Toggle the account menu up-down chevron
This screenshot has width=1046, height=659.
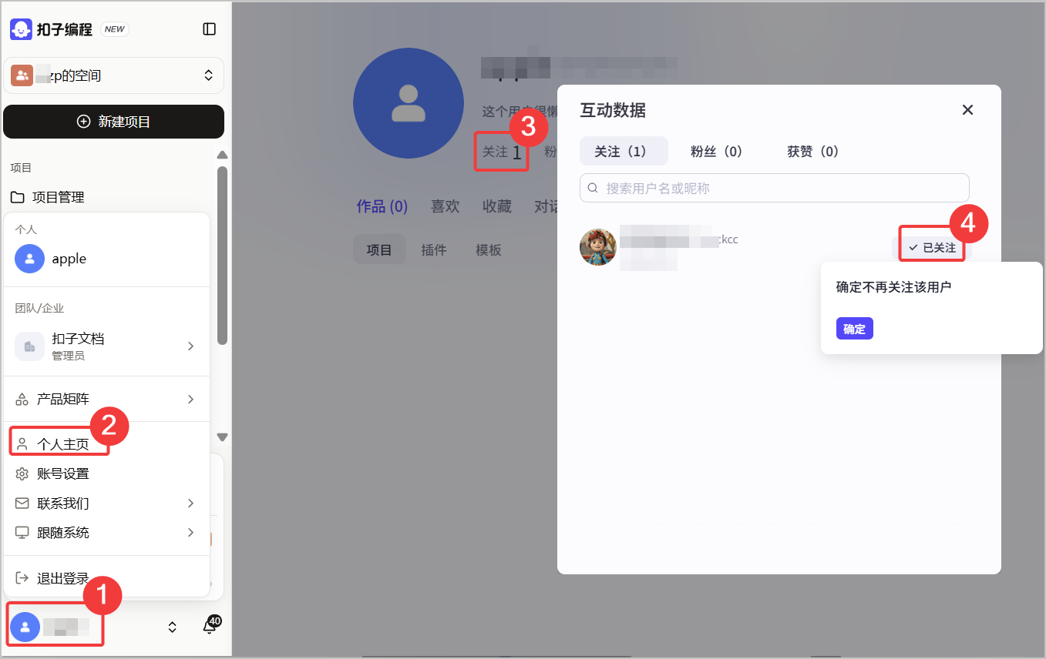coord(173,627)
